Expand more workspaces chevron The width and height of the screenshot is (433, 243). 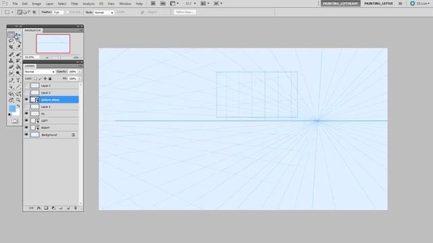tap(400, 3)
